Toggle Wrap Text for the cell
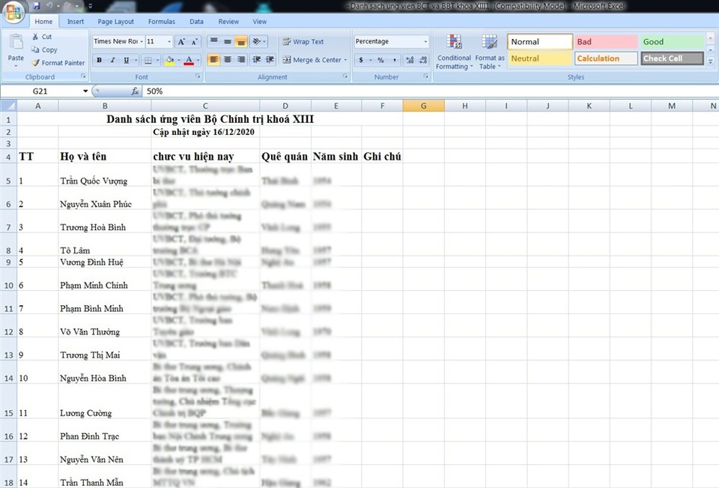 click(x=303, y=42)
